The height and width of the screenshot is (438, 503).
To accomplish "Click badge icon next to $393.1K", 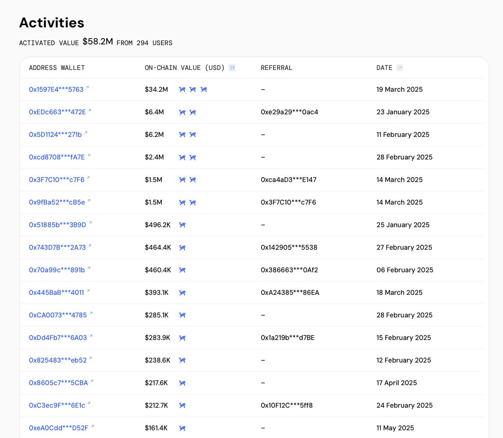I will [x=182, y=293].
